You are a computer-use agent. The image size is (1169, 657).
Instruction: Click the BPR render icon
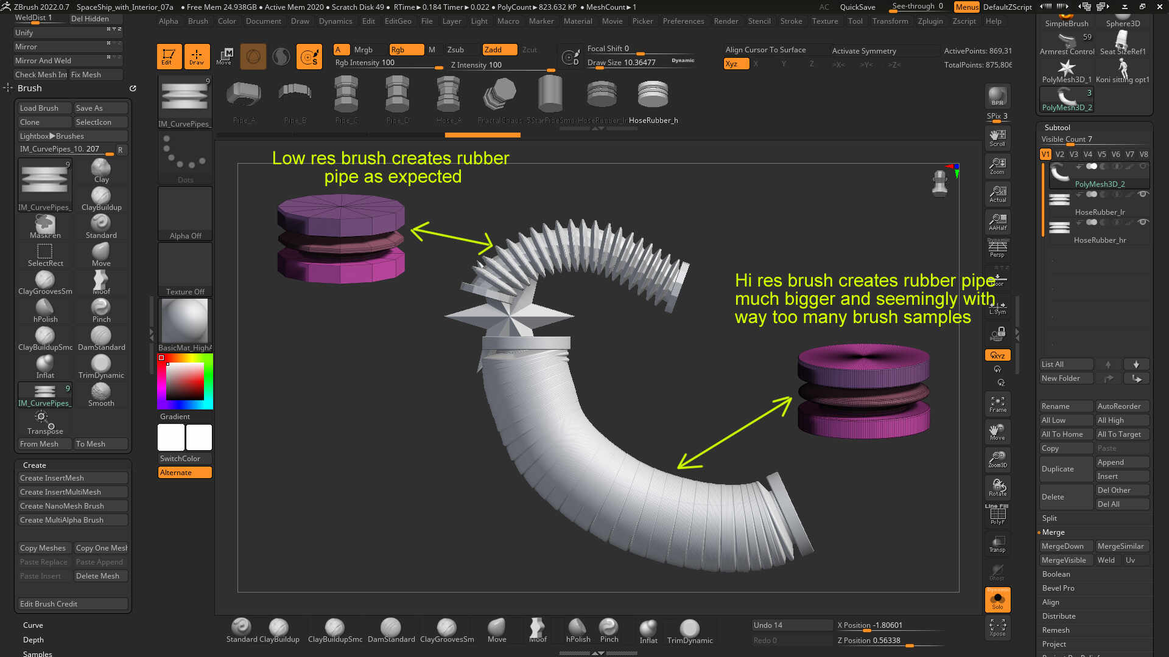(x=997, y=96)
